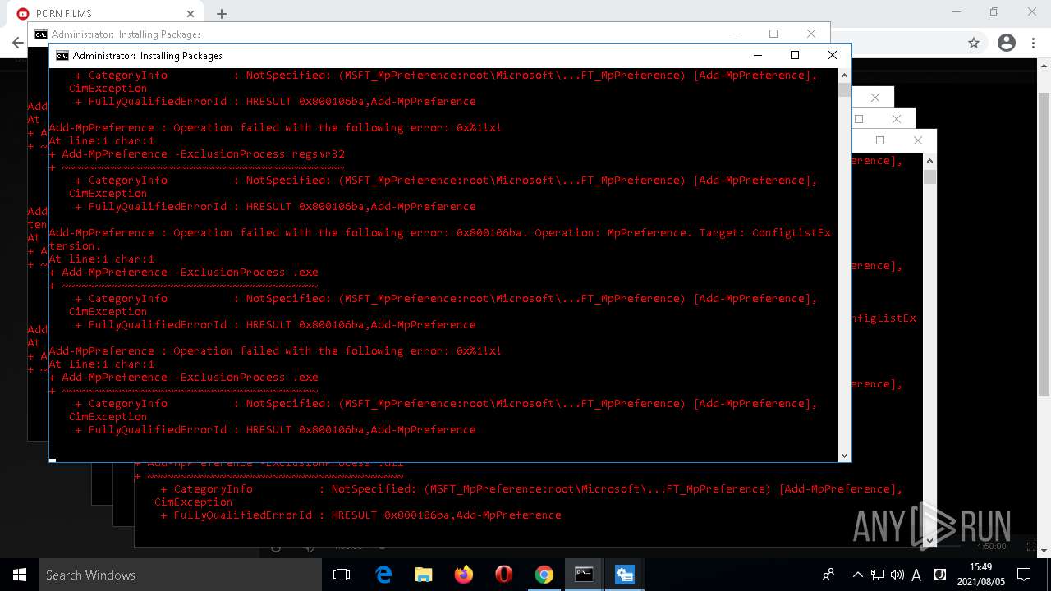Click the front console scrollbar up arrow
The width and height of the screenshot is (1051, 591).
pos(844,76)
